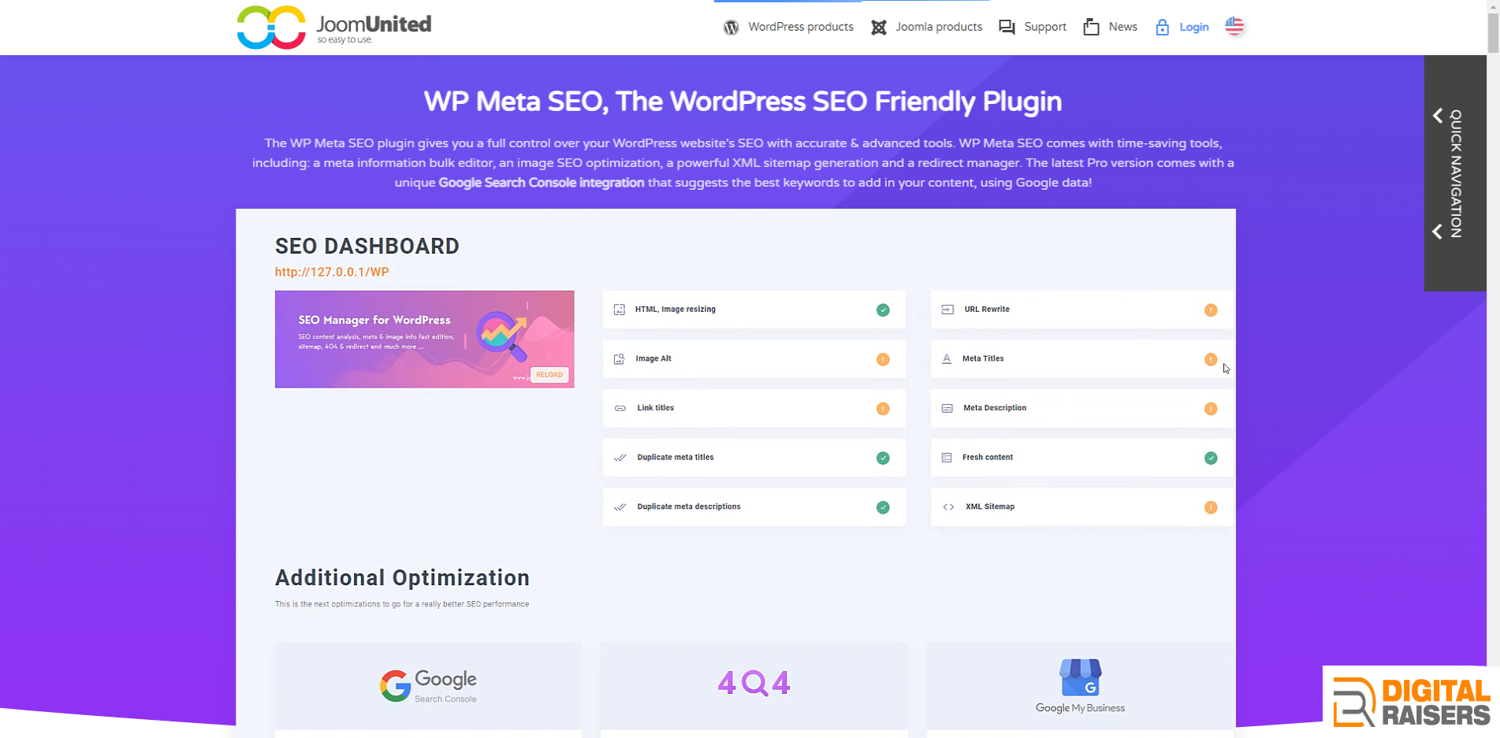1500x738 pixels.
Task: Select the Meta Titles label
Action: (x=983, y=358)
